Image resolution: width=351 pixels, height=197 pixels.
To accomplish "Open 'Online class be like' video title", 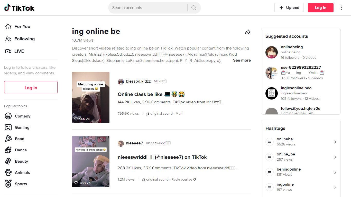I will click(151, 94).
